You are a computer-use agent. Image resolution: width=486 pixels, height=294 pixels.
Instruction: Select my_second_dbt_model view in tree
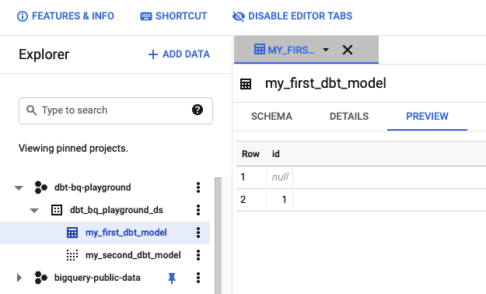click(x=133, y=255)
